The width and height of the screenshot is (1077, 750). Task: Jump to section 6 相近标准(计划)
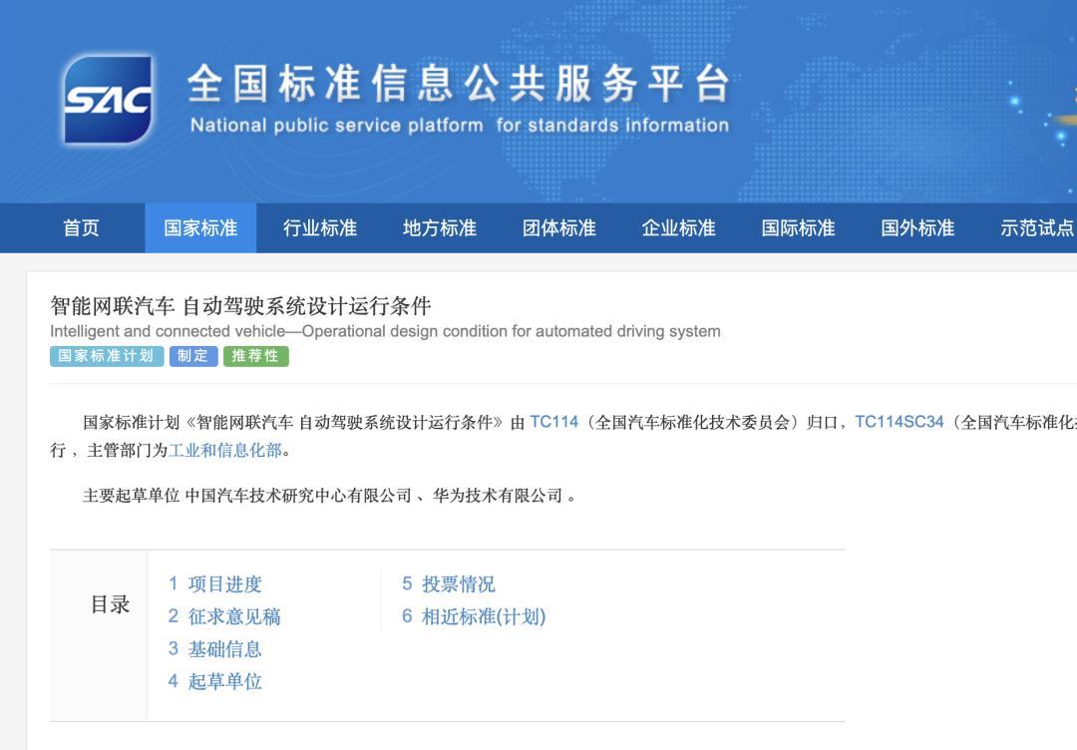474,616
